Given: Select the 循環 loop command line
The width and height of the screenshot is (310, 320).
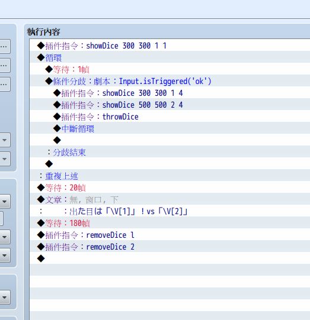Looking at the screenshot, I should 170,57.
